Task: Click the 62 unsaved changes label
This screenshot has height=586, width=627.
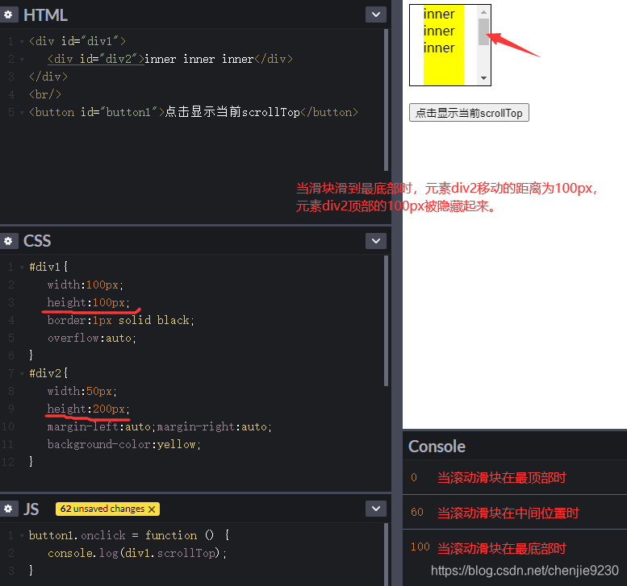Action: click(102, 509)
